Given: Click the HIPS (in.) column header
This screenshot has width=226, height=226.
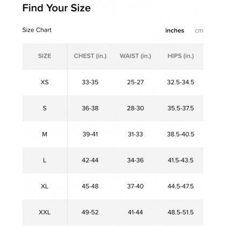Looking at the screenshot, I should tap(181, 56).
